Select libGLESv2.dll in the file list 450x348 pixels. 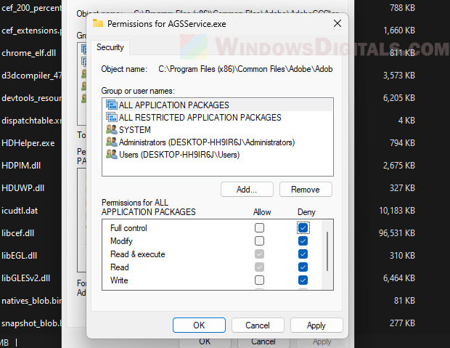[x=25, y=278]
